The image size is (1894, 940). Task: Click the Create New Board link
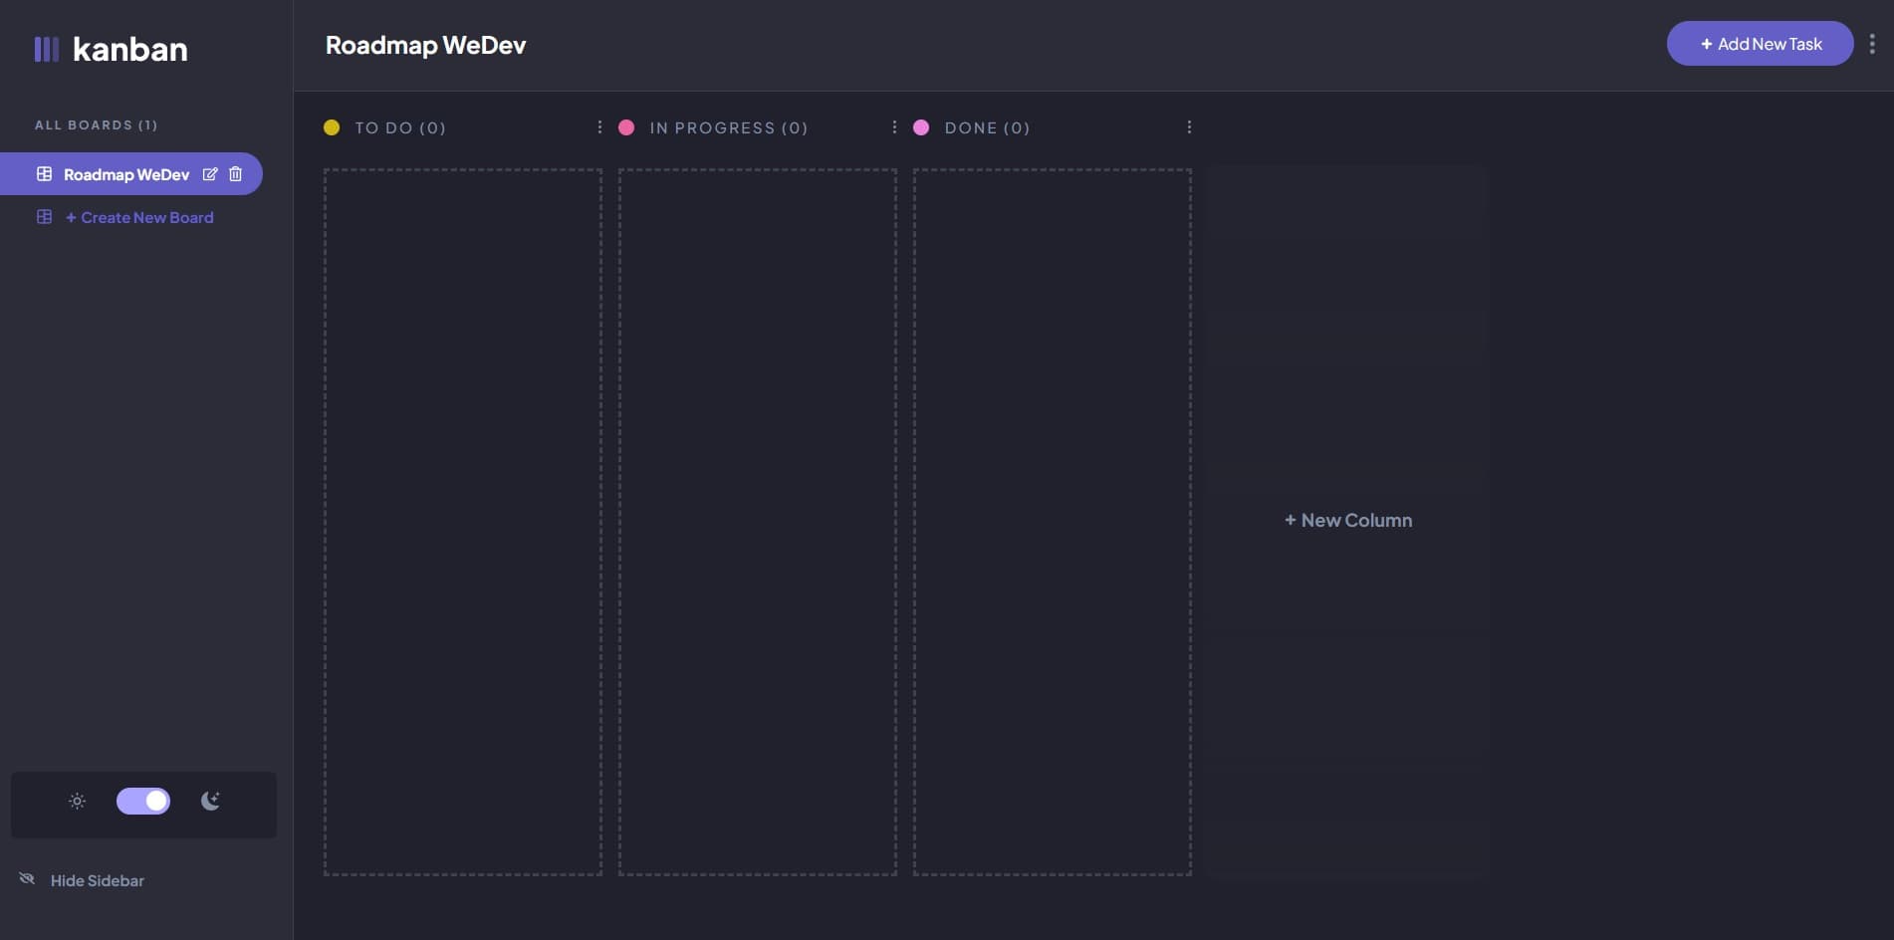(x=139, y=217)
